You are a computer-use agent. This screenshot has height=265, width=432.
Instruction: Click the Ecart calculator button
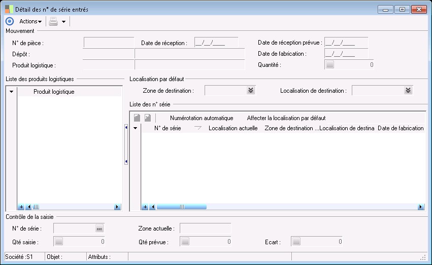pos(296,242)
